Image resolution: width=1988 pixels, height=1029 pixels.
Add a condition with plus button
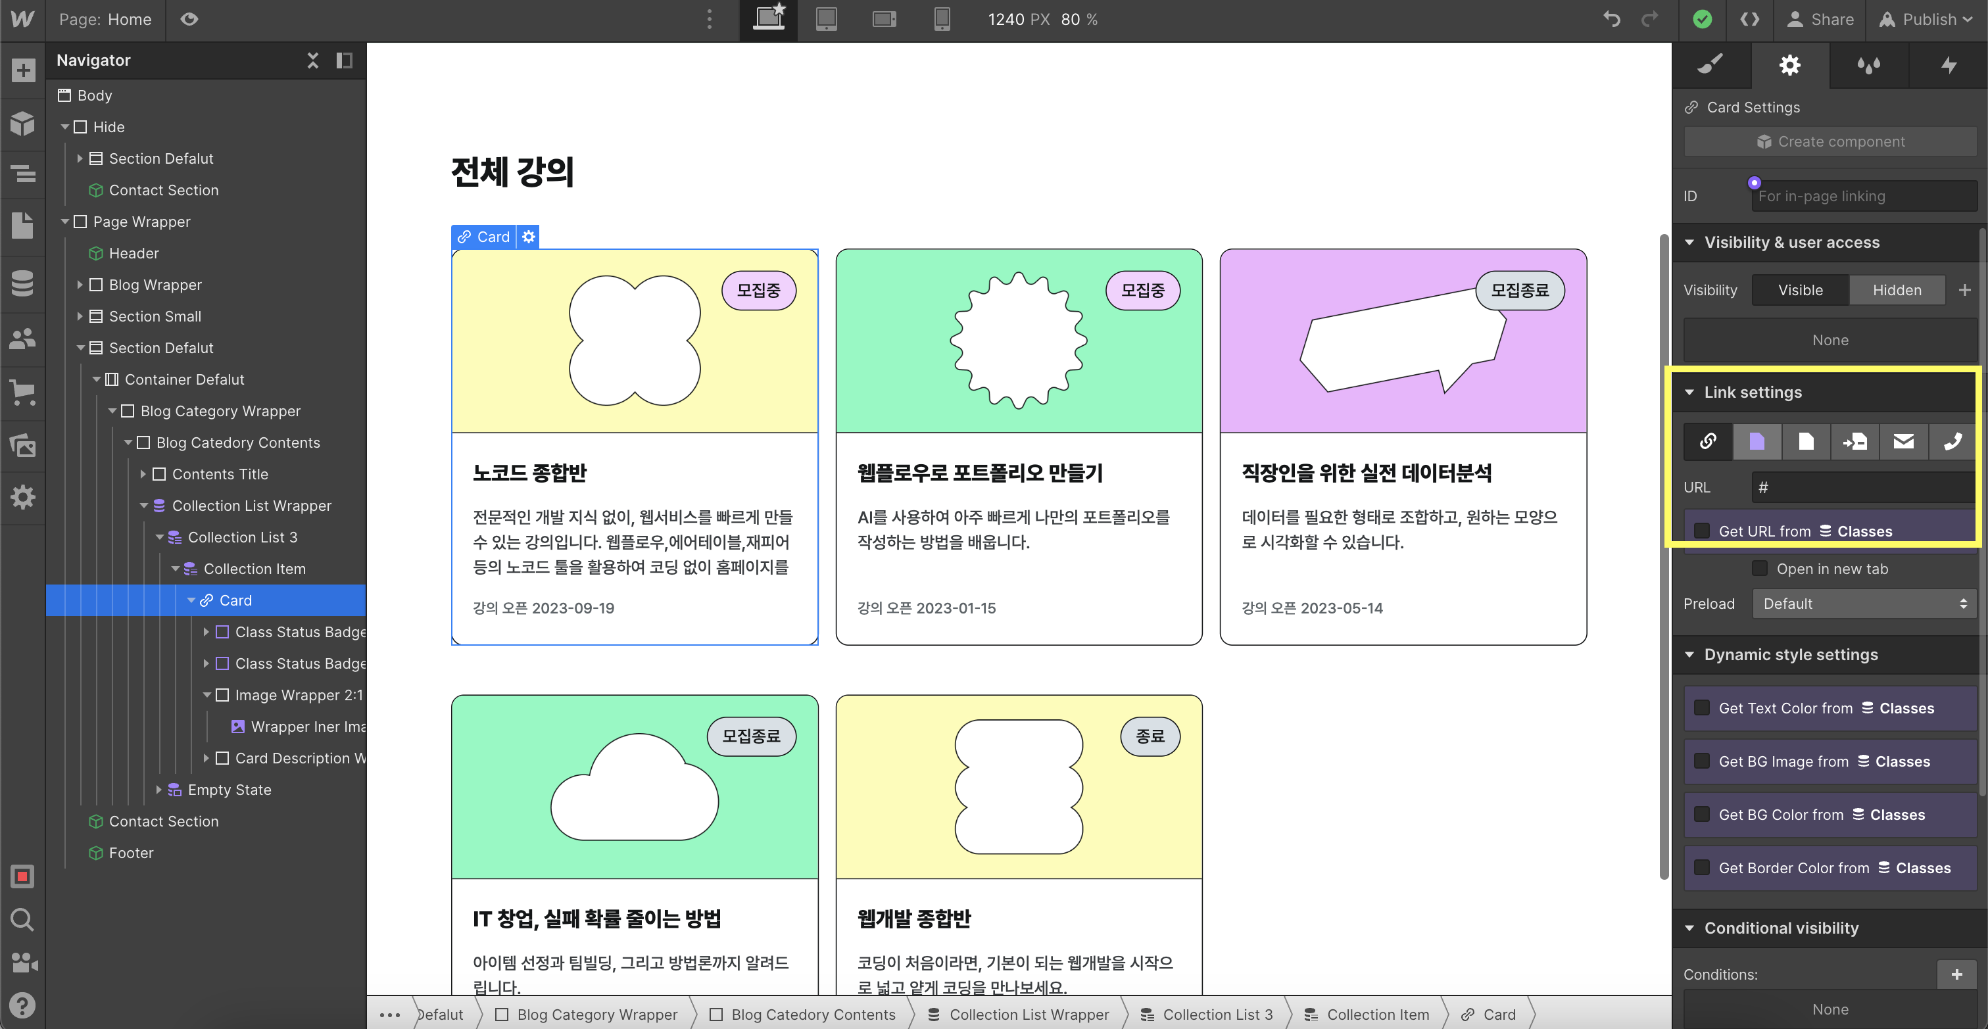1956,974
